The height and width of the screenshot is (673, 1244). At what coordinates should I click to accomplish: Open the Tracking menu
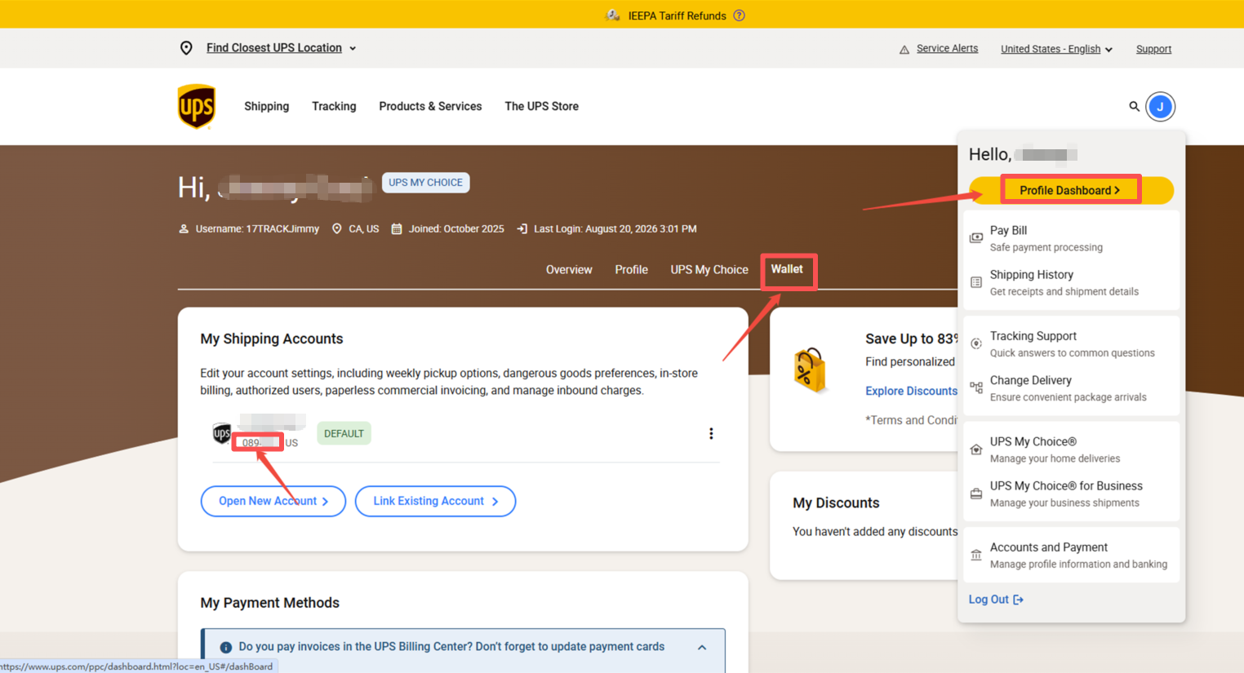click(x=334, y=106)
